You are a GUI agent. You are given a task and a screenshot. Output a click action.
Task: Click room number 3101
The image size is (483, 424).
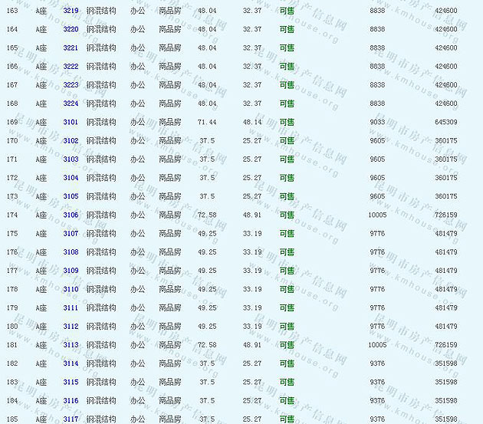pos(71,122)
